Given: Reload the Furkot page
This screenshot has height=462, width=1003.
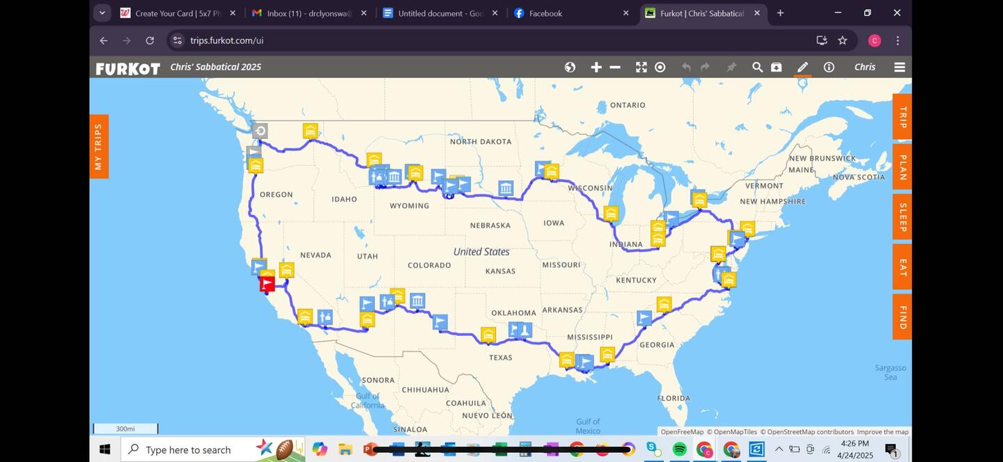Looking at the screenshot, I should click(x=150, y=40).
